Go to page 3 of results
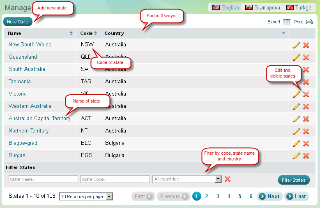The width and height of the screenshot is (320, 208). coord(218,197)
